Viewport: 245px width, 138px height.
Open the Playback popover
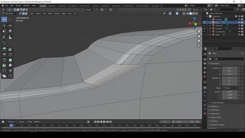pyautogui.click(x=12, y=122)
